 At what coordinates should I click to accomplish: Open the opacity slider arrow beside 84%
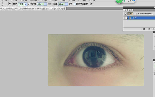(45, 4)
